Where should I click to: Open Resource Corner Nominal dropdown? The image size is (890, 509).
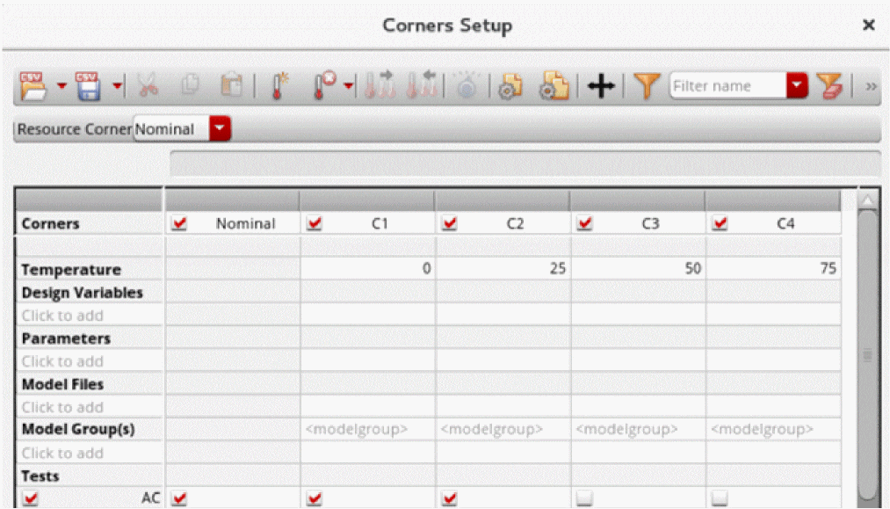click(220, 128)
